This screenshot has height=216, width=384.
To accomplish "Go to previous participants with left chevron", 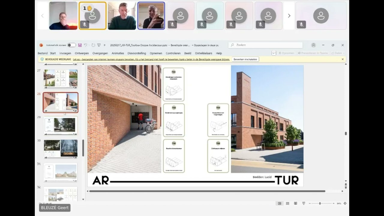I will pyautogui.click(x=42, y=16).
